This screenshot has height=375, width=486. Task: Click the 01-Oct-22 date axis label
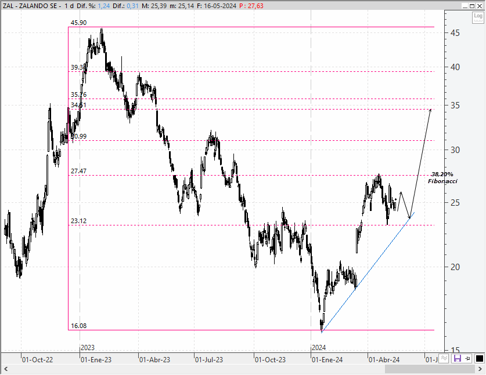tap(38, 360)
